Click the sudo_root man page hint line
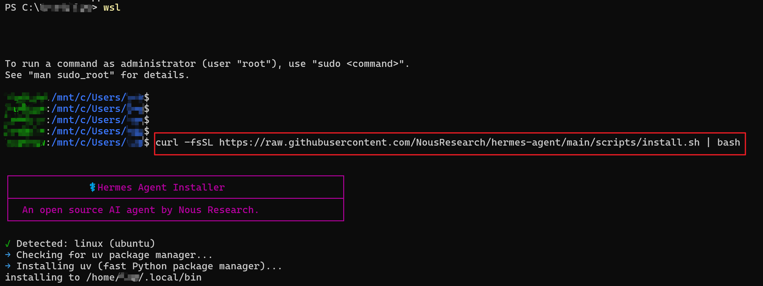 (x=97, y=75)
